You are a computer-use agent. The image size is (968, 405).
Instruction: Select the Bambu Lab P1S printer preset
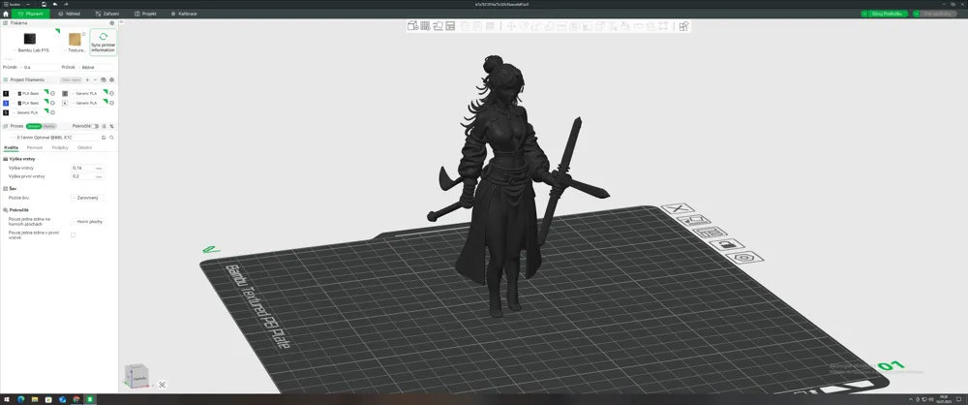30,42
